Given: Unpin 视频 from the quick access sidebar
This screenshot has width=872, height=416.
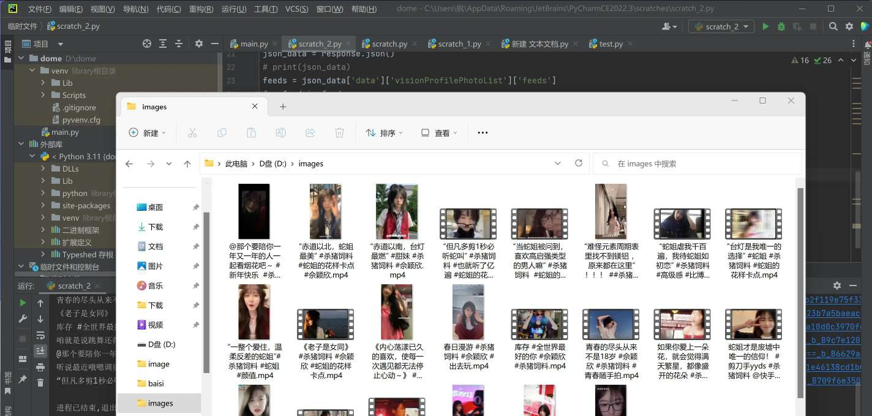Looking at the screenshot, I should 195,325.
